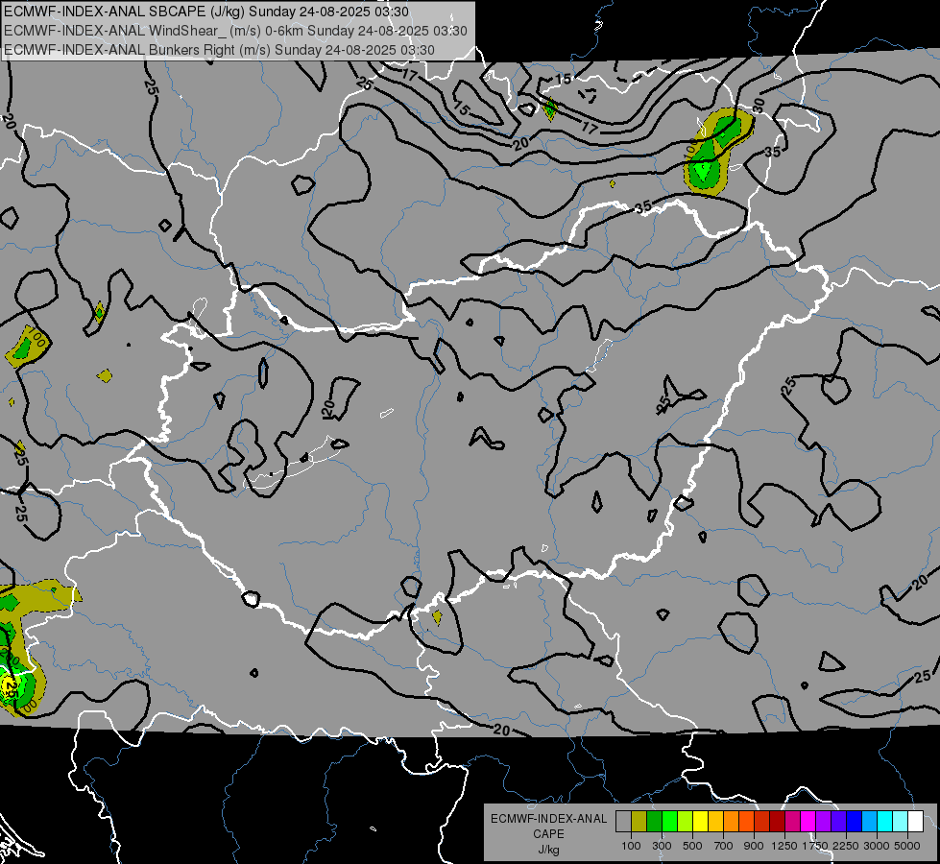Click the legend value 500
Viewport: 940px width, 864px height.
click(x=692, y=846)
